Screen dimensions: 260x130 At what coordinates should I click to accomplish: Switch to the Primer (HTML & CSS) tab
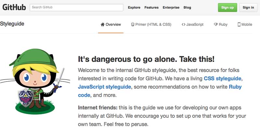151,25
